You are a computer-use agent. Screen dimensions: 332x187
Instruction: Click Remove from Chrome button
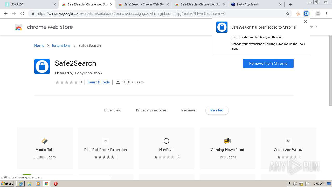point(268,63)
